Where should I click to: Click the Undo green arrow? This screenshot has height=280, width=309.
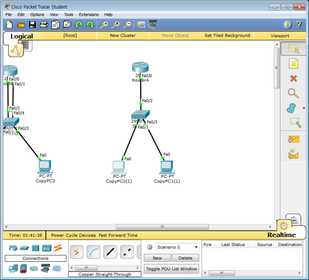[x=79, y=25]
